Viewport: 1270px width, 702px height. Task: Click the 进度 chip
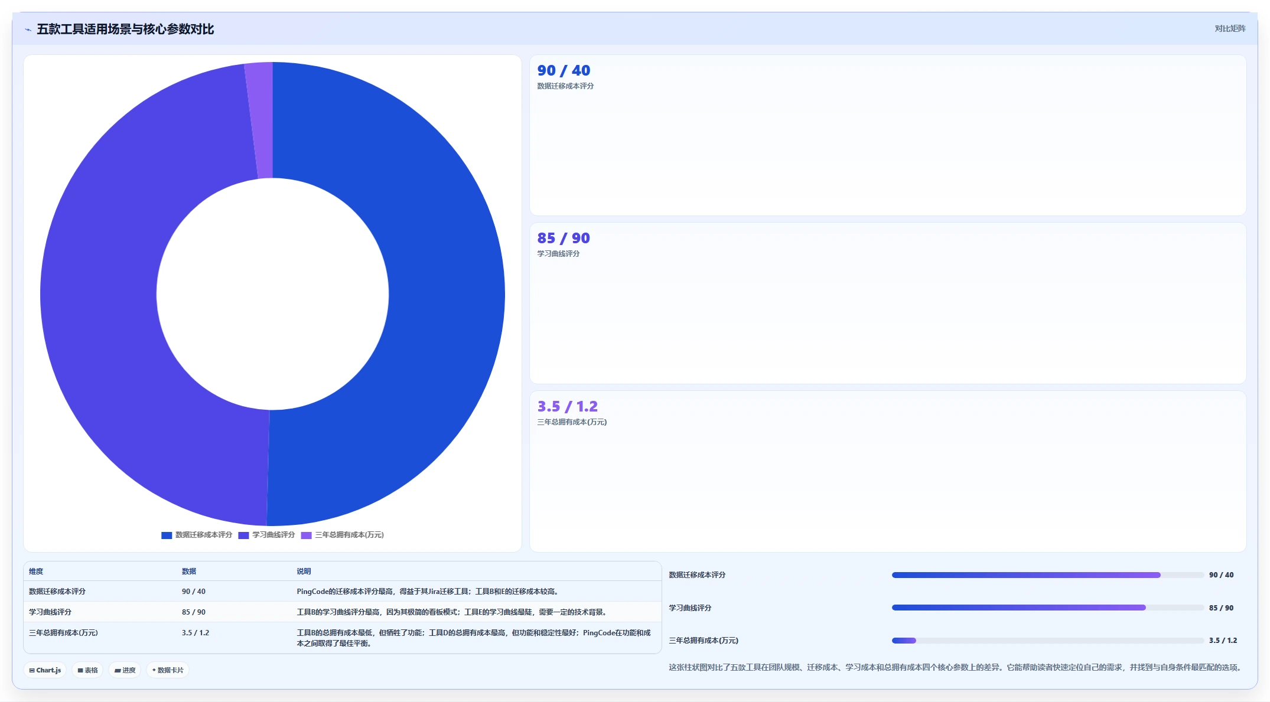point(125,670)
